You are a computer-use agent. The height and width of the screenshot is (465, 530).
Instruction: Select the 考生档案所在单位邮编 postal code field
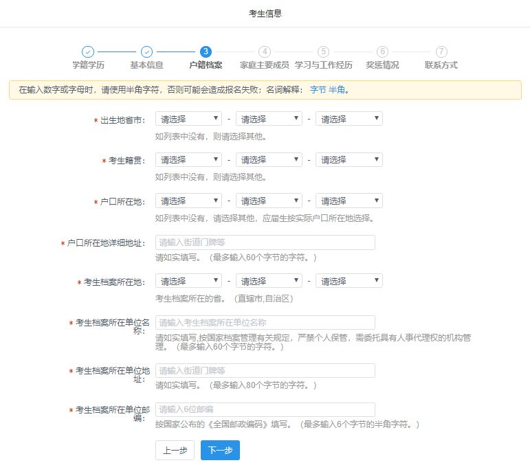click(265, 409)
